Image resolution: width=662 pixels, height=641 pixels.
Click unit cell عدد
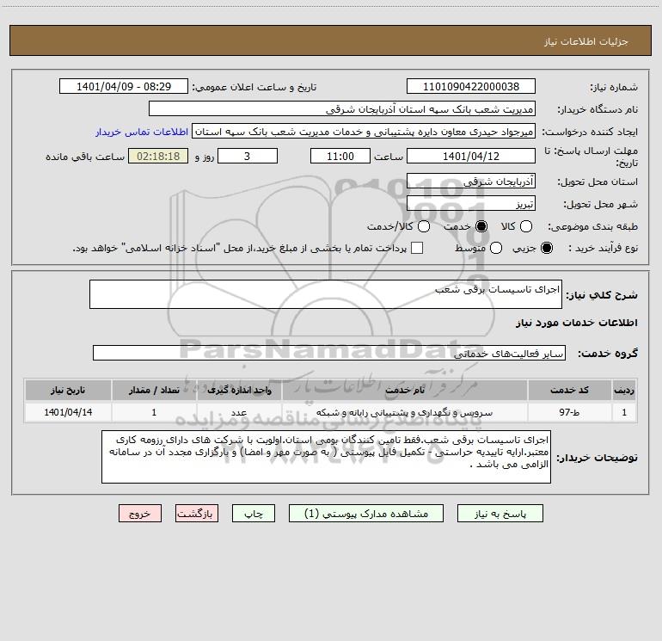pyautogui.click(x=239, y=412)
